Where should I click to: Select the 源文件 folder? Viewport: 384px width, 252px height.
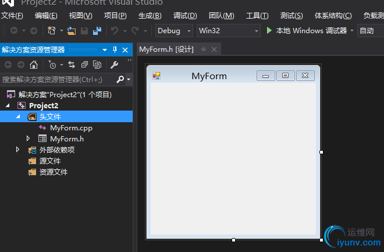pos(50,161)
